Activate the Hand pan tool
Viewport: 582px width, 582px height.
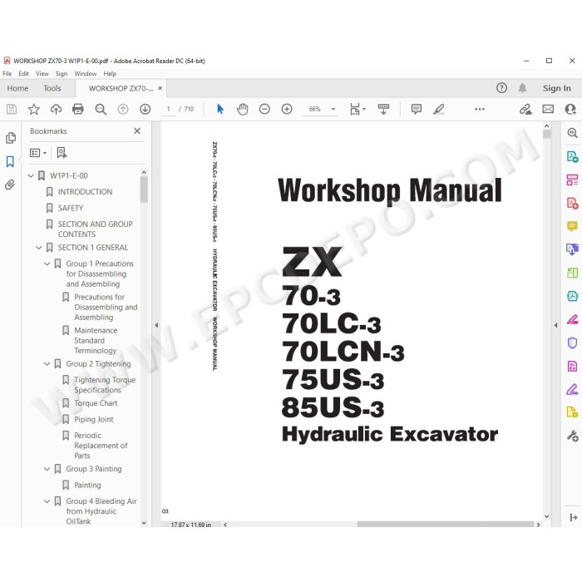click(x=243, y=109)
